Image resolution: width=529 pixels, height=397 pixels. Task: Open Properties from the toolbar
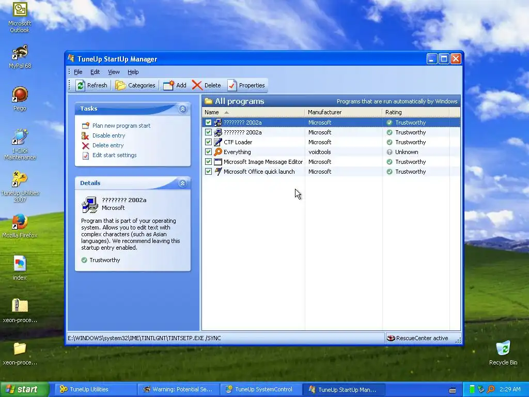coord(246,85)
